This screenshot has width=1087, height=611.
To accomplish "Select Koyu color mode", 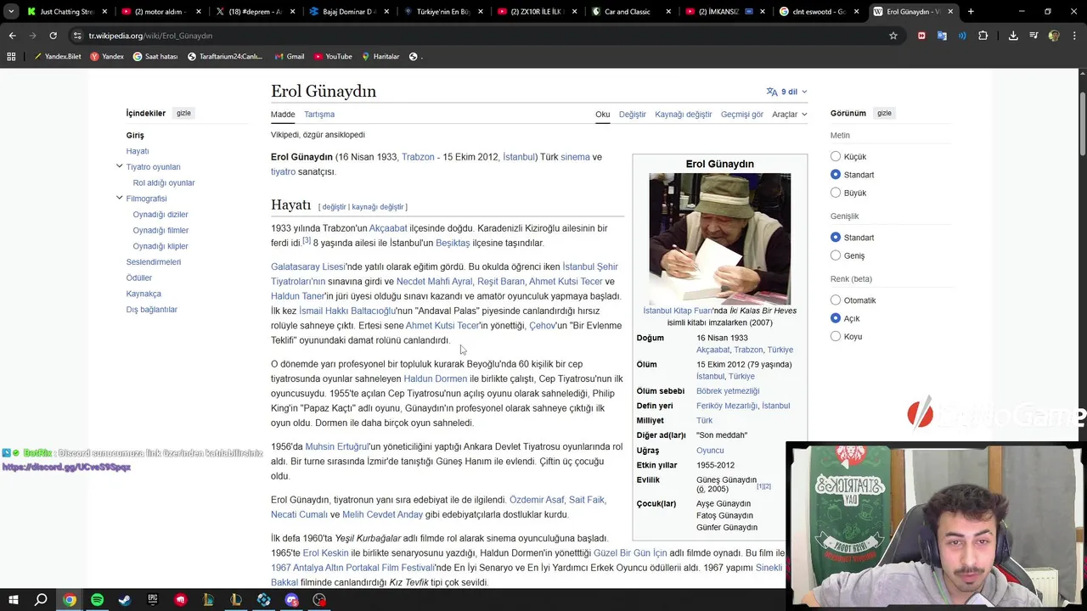I will click(836, 336).
